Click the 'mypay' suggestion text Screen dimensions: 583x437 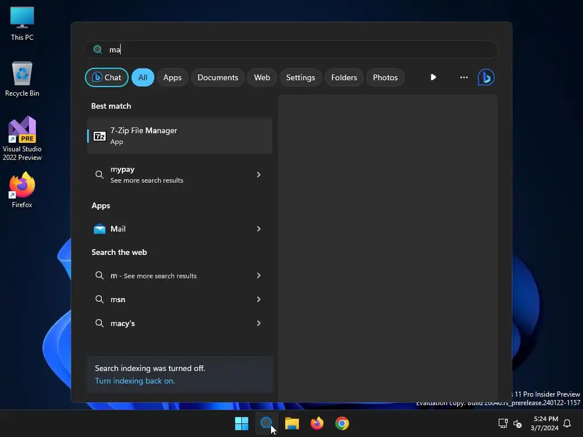click(x=122, y=170)
